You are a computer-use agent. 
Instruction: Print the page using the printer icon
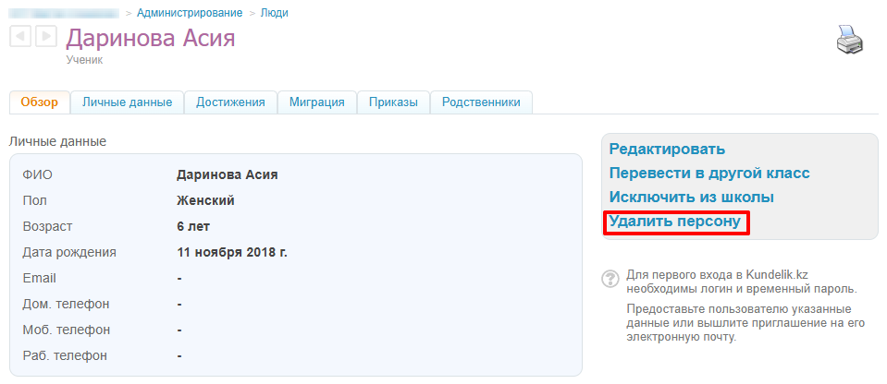[x=849, y=42]
